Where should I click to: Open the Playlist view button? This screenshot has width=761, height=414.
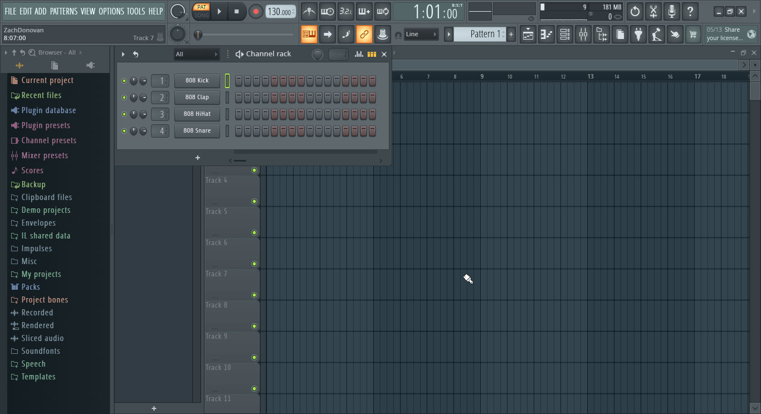click(x=528, y=35)
